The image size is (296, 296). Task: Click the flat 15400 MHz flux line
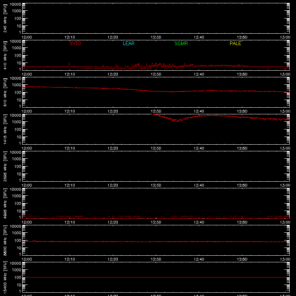pos(156,277)
